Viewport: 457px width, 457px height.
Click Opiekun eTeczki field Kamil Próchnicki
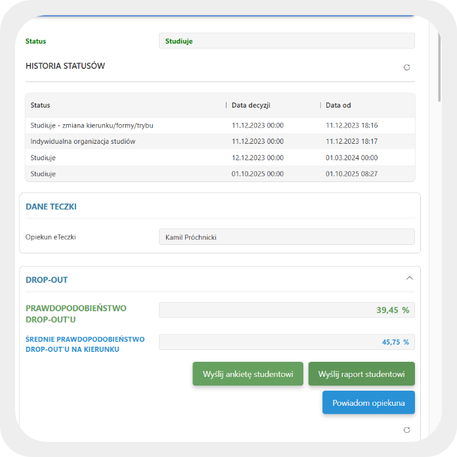click(x=286, y=237)
